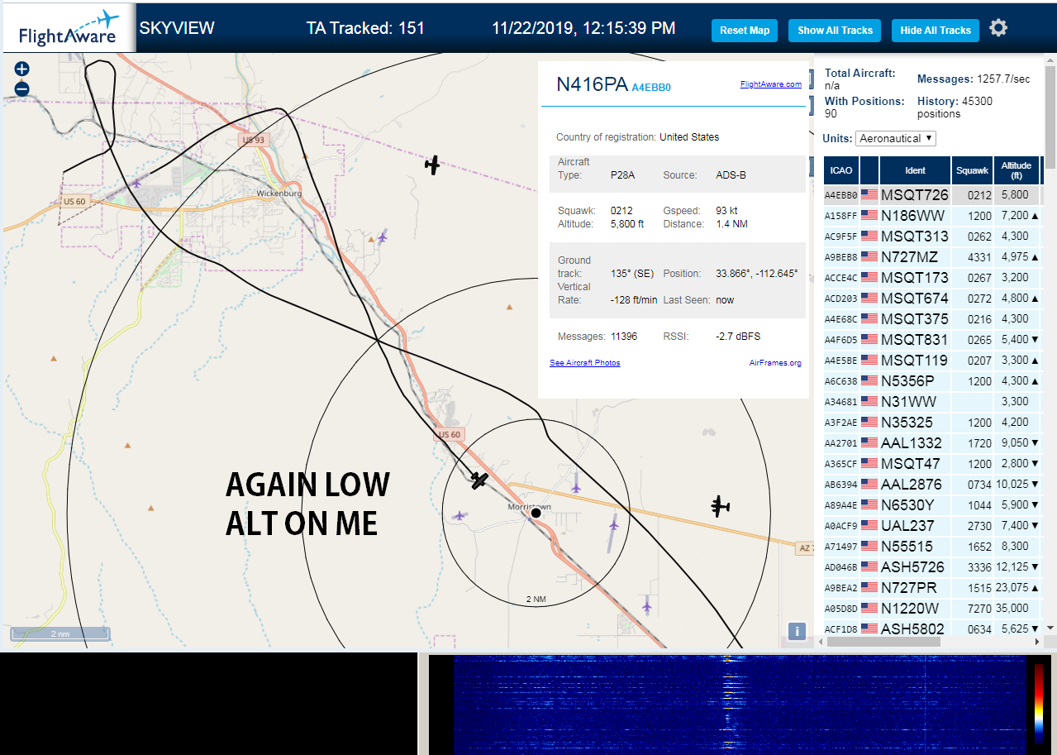Select the AAL2876 aircraft row
The width and height of the screenshot is (1057, 755).
(x=931, y=485)
